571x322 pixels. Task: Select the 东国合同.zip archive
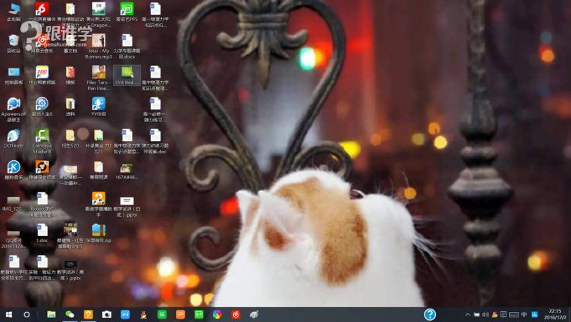(x=98, y=233)
